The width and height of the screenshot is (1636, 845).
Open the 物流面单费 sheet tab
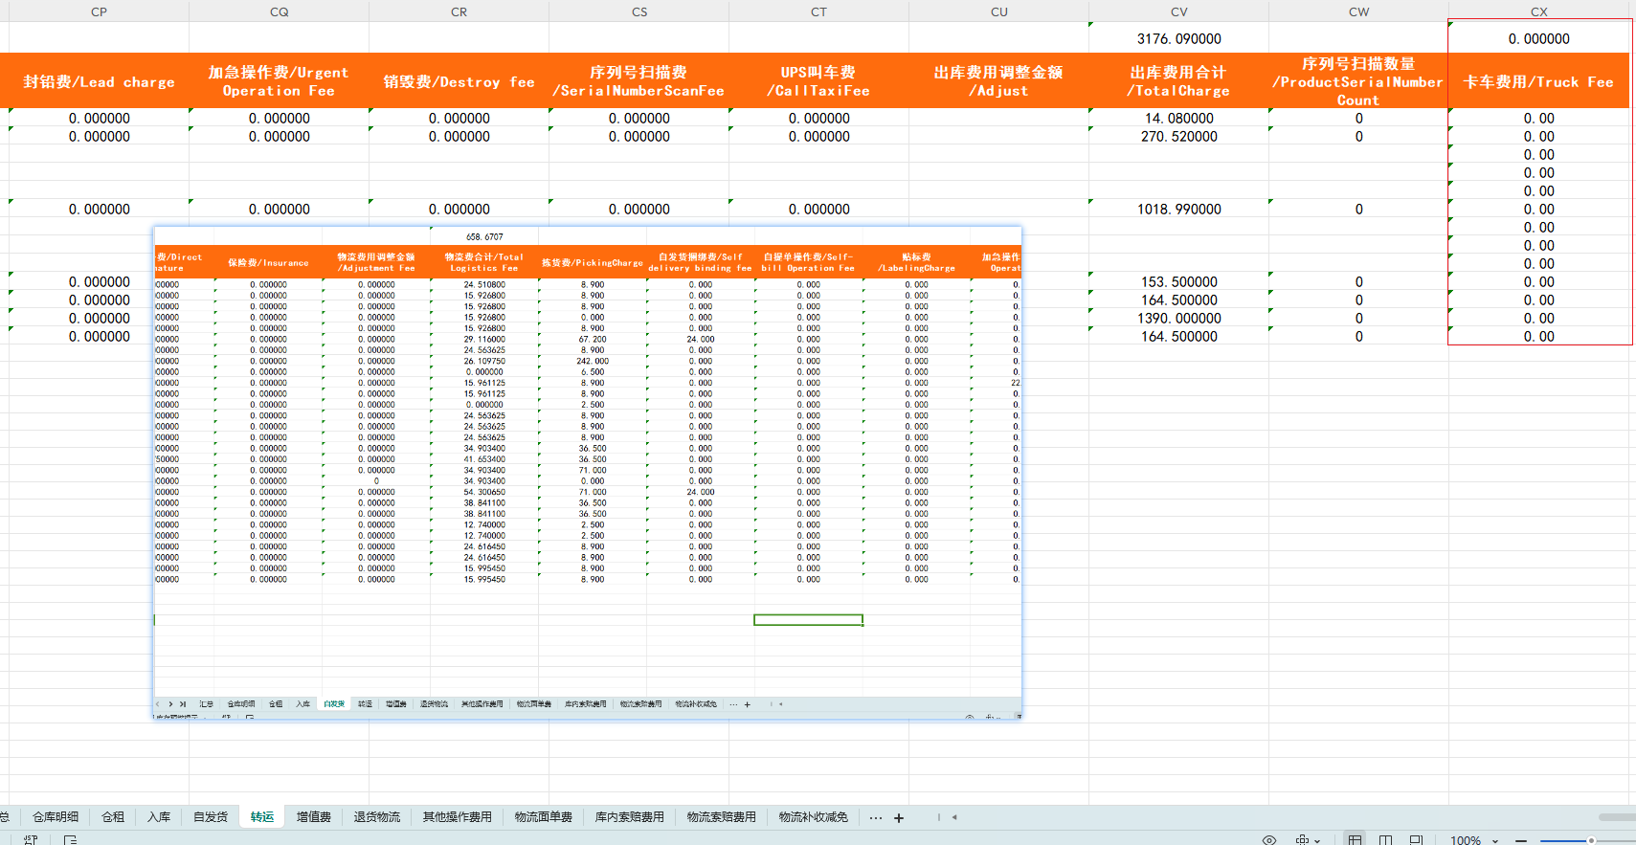click(544, 817)
